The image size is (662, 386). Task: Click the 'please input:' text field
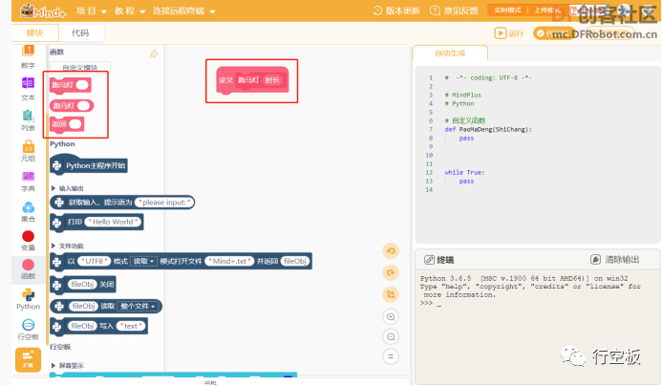click(x=164, y=203)
